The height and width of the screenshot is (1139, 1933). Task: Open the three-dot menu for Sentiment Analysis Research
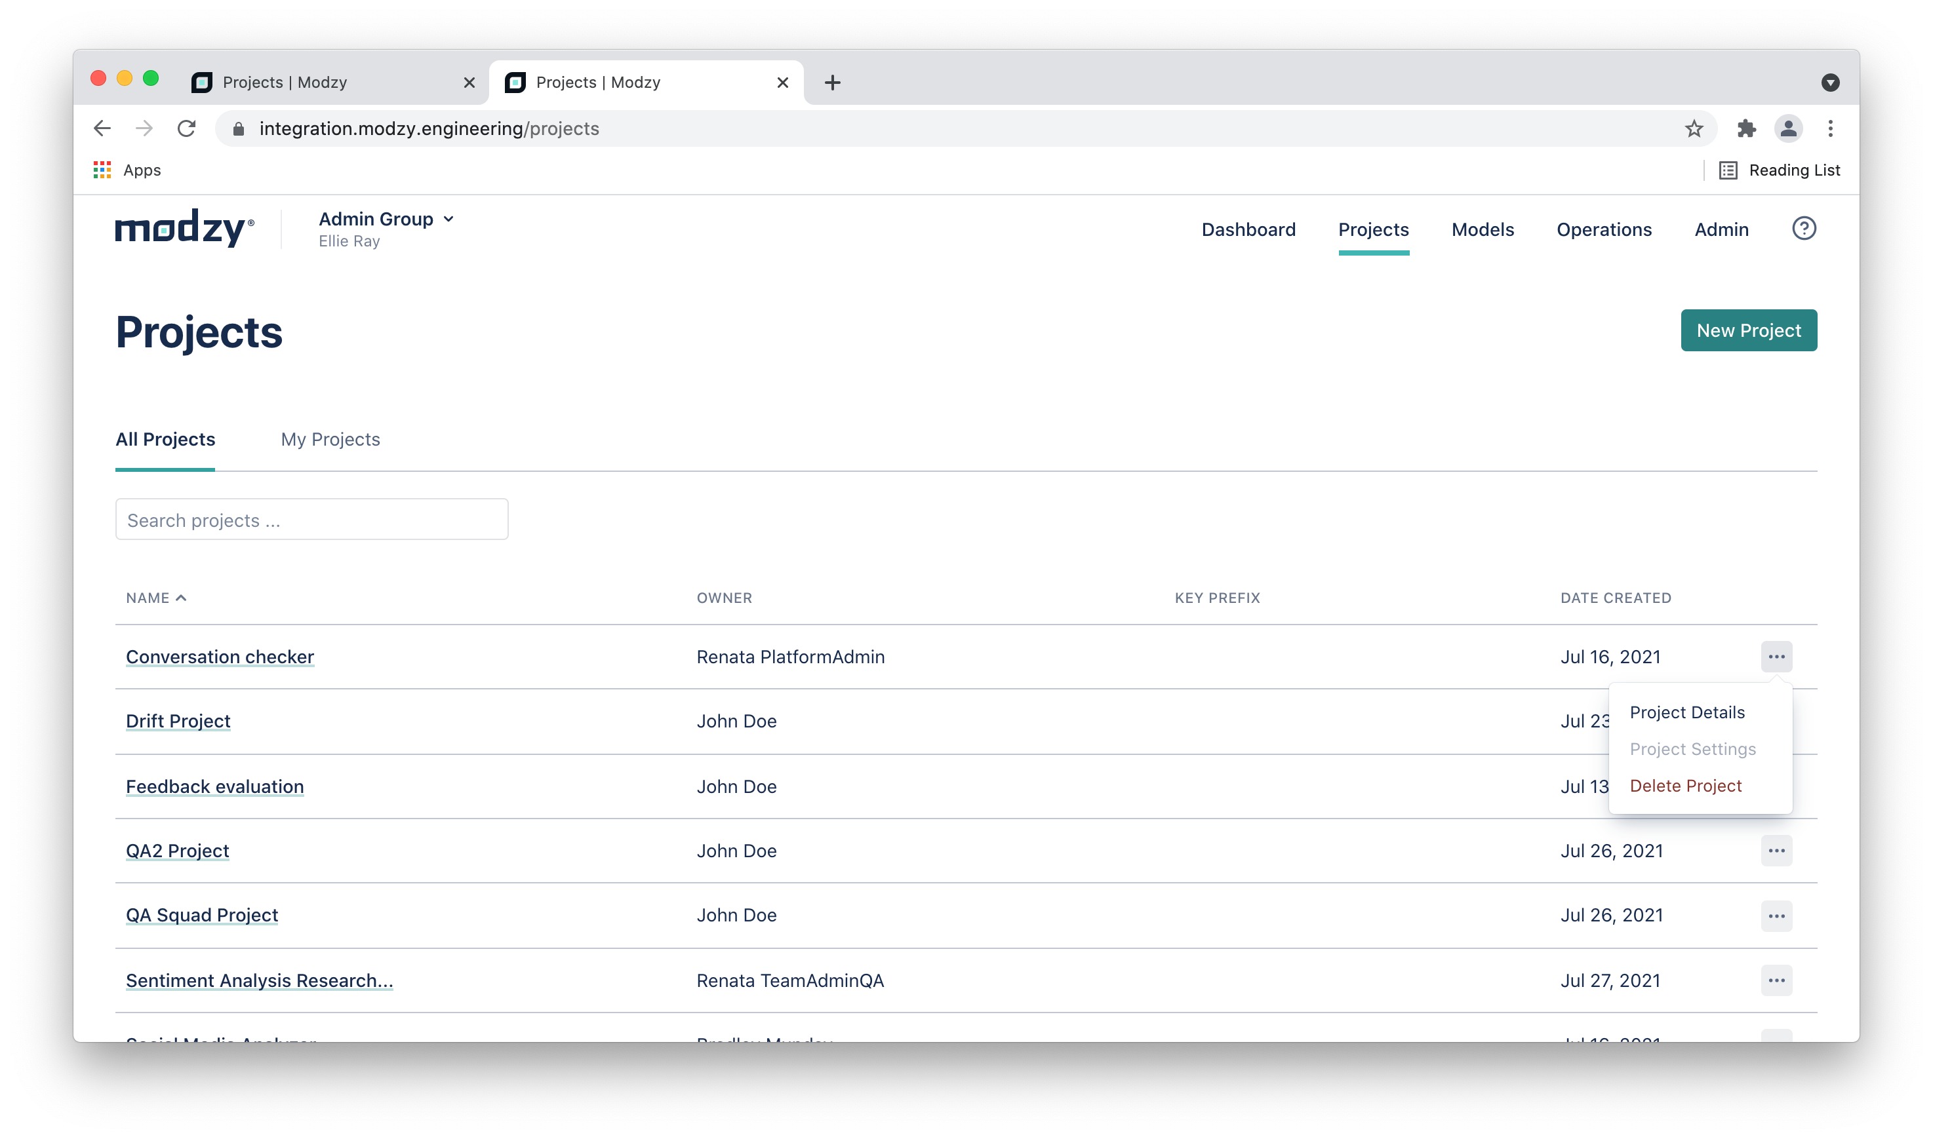point(1776,980)
